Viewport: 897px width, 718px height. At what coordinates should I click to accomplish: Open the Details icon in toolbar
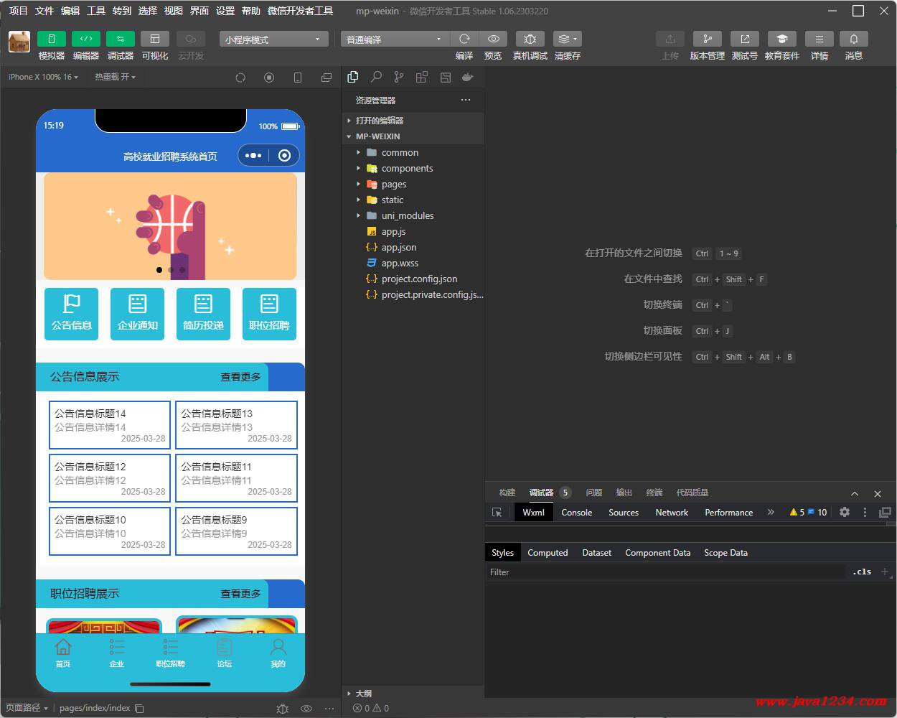[x=819, y=39]
